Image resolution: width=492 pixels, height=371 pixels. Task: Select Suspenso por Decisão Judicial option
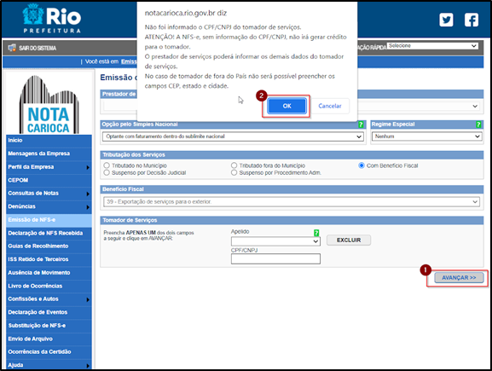coord(107,172)
